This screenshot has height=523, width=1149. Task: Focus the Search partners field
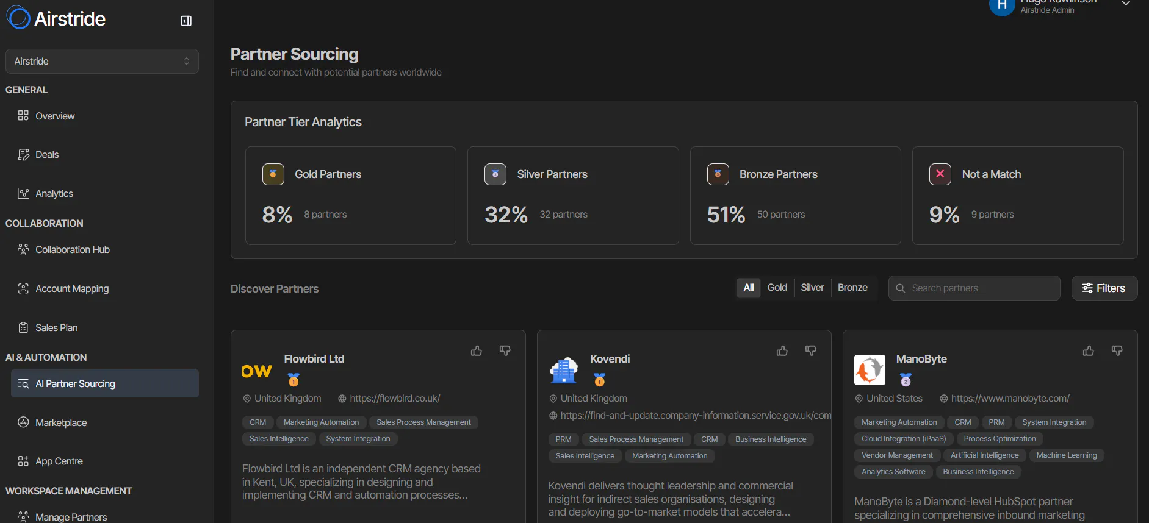coord(974,288)
